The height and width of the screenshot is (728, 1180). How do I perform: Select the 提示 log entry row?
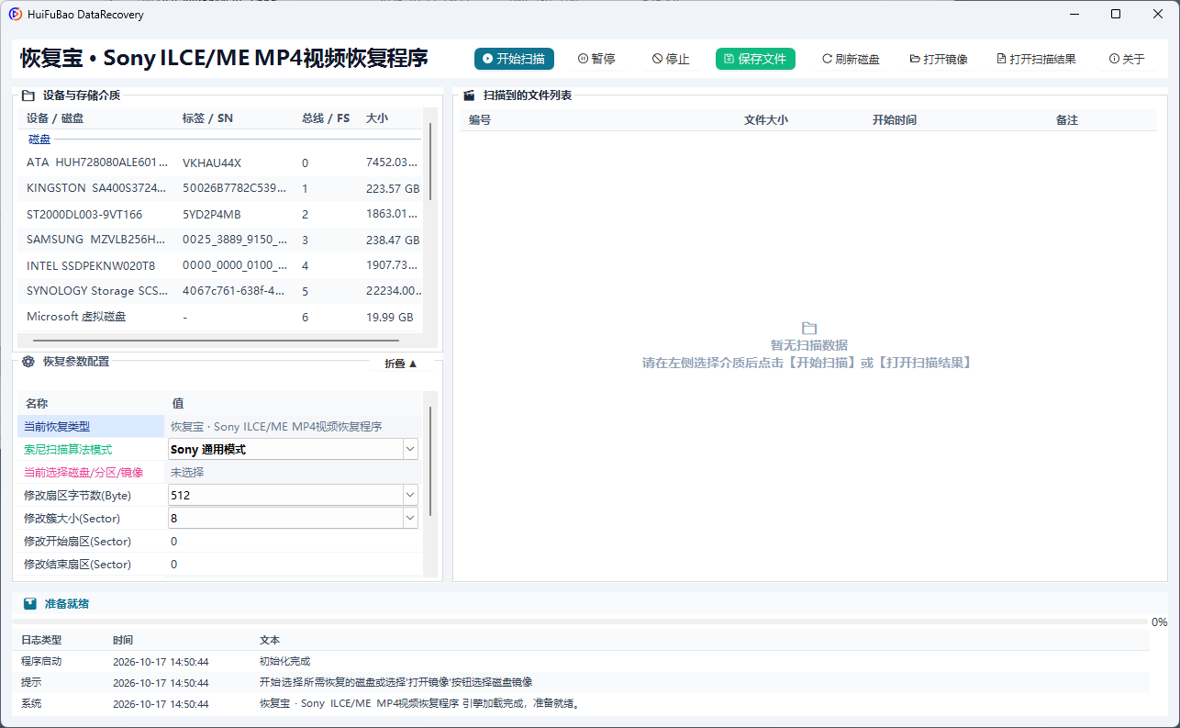(581, 682)
